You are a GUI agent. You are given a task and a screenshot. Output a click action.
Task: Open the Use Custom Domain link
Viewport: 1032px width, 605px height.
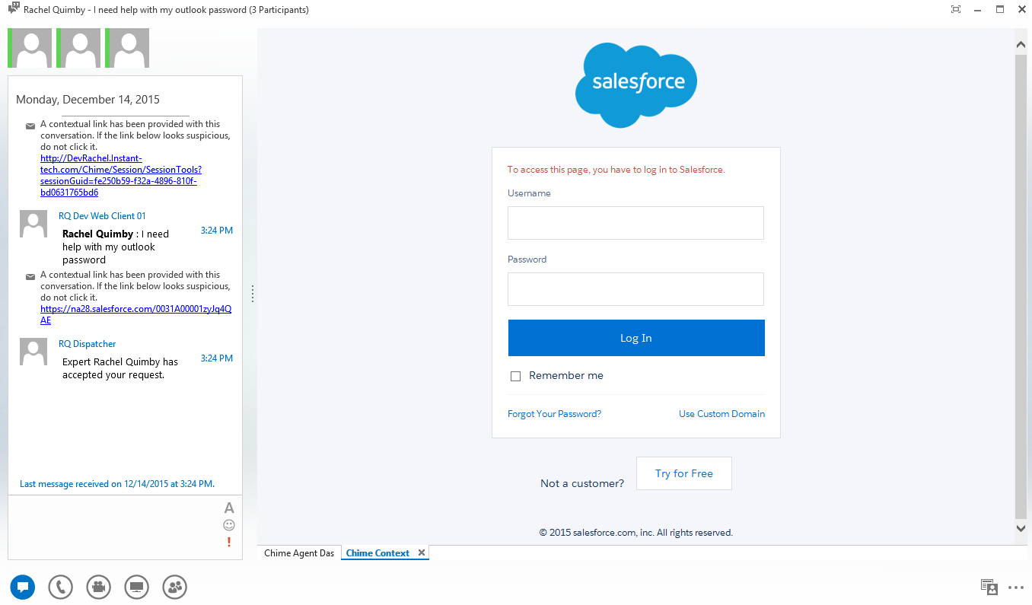pyautogui.click(x=721, y=414)
